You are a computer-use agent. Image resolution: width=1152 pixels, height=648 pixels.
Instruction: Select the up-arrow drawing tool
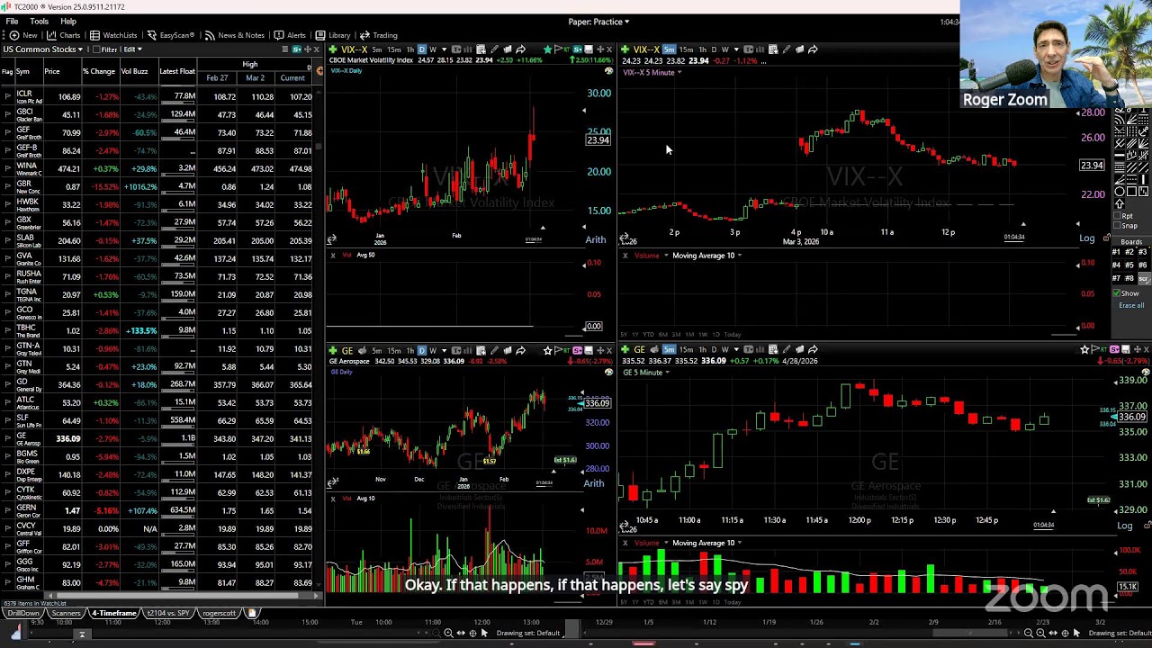pos(1120,204)
